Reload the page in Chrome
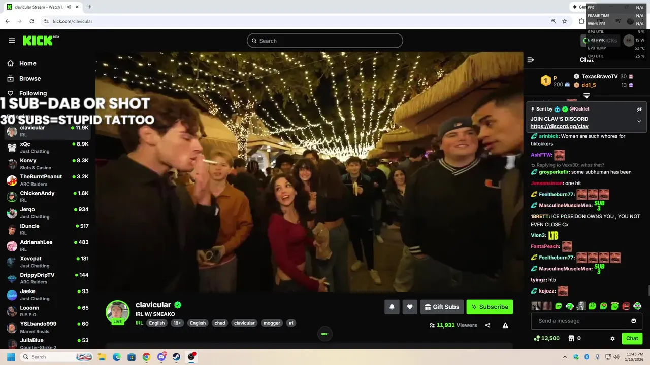 click(x=31, y=21)
